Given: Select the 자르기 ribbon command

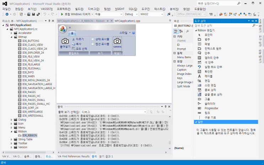Looking at the screenshot, I should pos(78,39).
